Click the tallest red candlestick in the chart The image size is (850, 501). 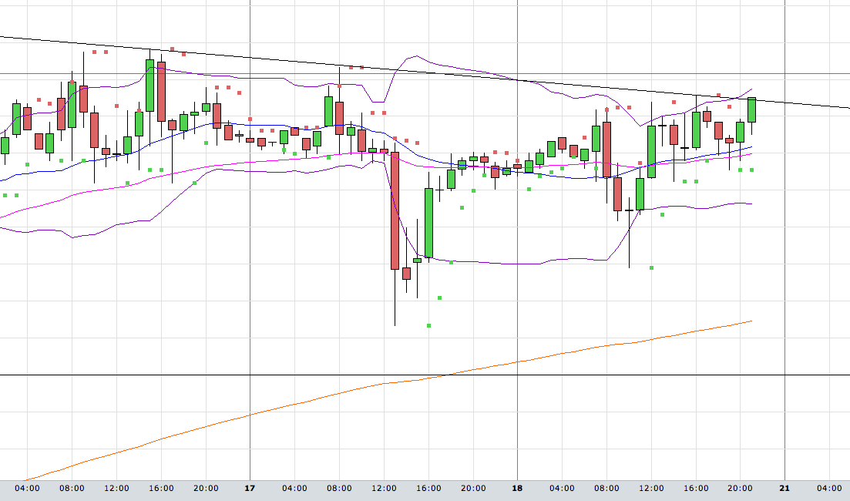pyautogui.click(x=395, y=210)
